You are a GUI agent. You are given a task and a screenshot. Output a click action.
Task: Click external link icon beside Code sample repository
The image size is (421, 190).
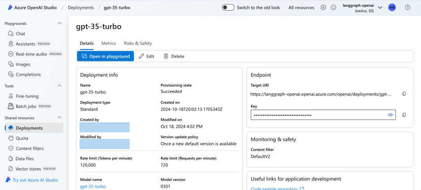pos(302,189)
